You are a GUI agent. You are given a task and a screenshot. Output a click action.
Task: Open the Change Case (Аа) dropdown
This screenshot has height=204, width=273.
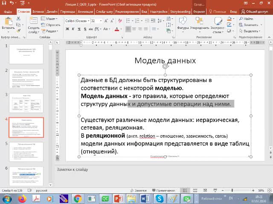[x=107, y=29]
